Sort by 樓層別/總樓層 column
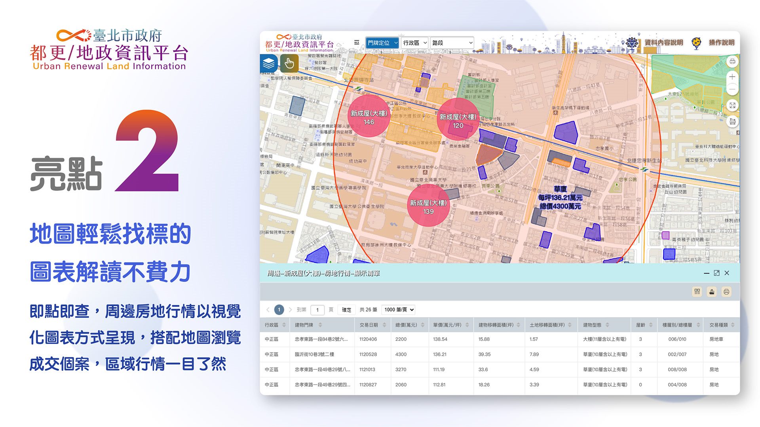The image size is (760, 427). click(698, 325)
